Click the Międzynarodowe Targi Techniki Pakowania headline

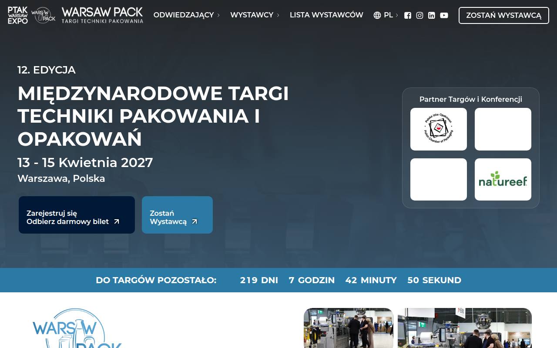[153, 116]
